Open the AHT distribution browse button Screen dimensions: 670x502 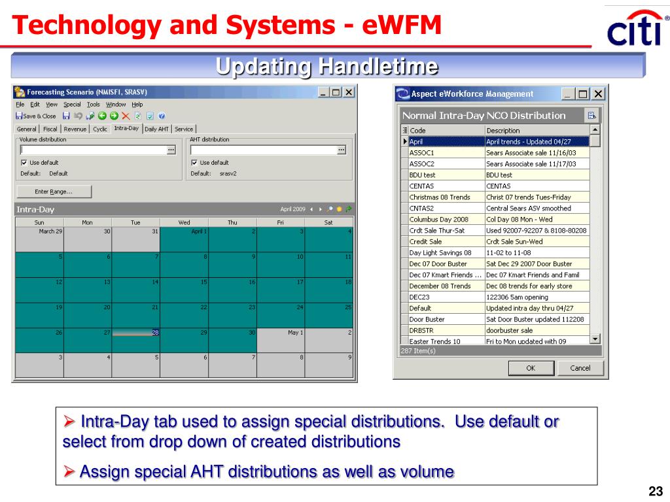click(x=342, y=150)
